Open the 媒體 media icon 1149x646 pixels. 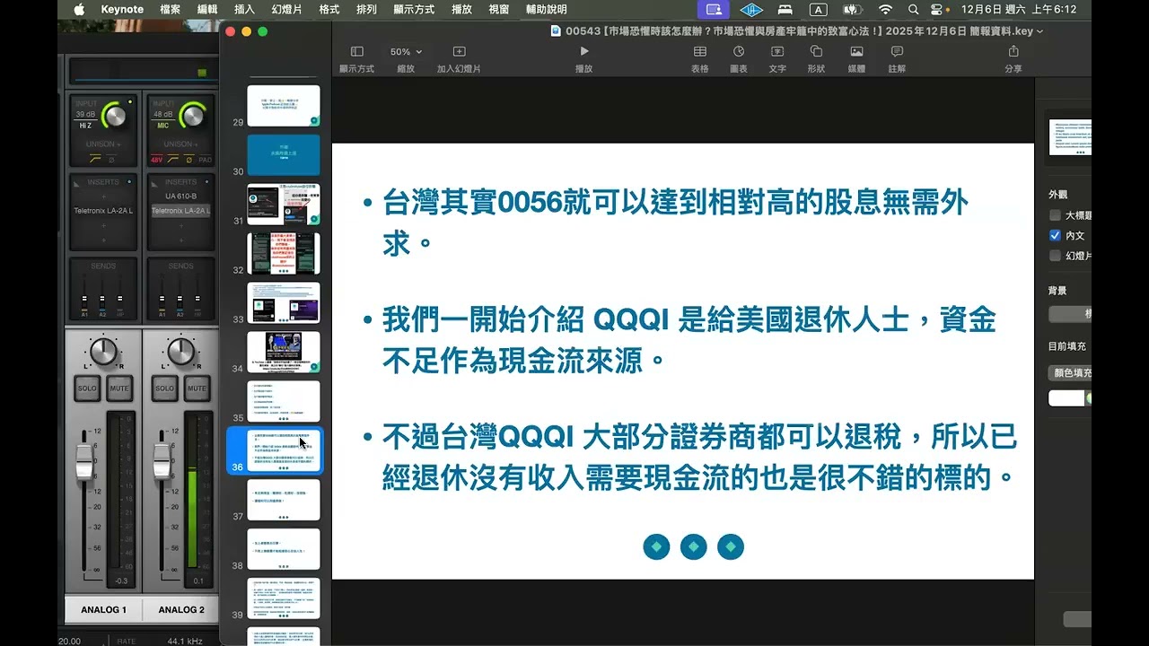[x=856, y=52]
